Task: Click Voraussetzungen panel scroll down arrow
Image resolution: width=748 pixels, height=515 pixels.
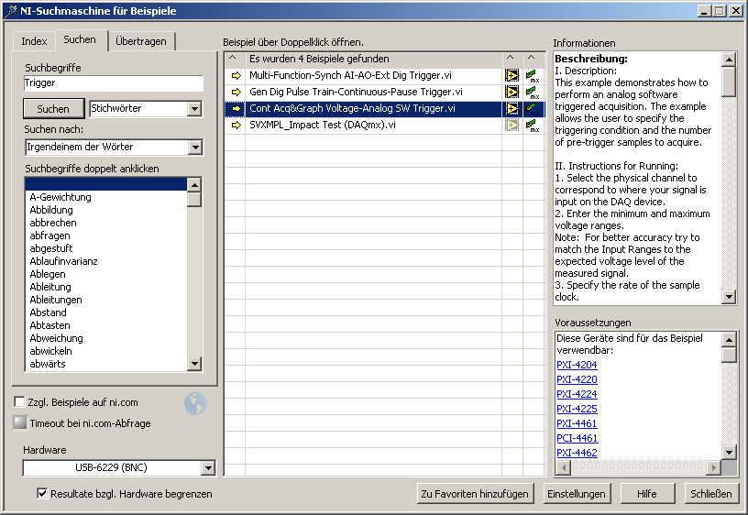Action: tap(729, 452)
